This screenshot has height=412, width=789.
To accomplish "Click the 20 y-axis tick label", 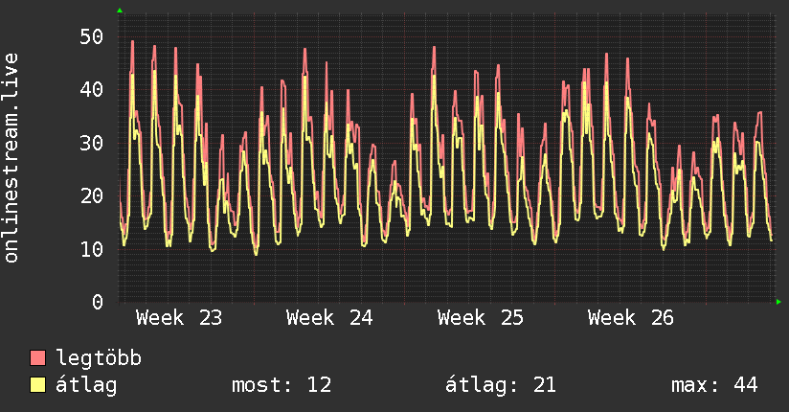I will point(92,195).
